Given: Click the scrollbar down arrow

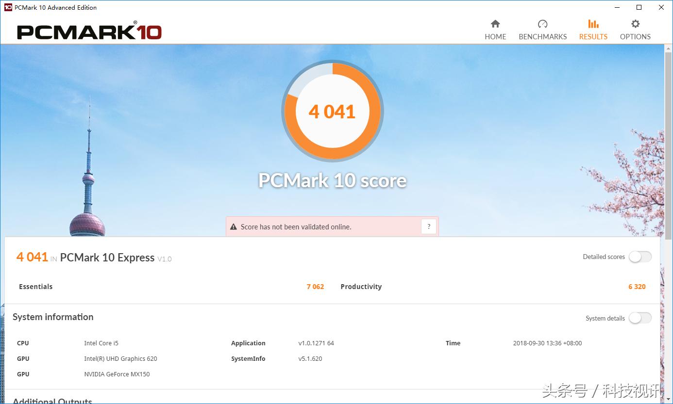Looking at the screenshot, I should click(668, 400).
